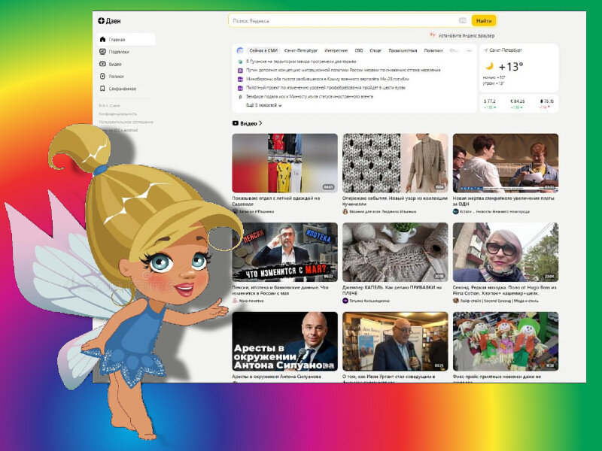602x451 pixels.
Task: Open the Пользовательское соглашение link
Action: [126, 122]
